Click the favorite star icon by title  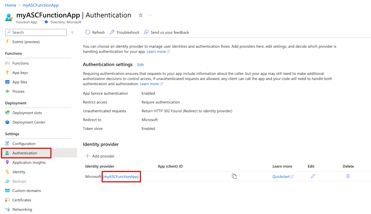pos(141,15)
